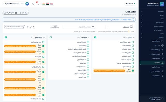The image size is (166, 102).
Task: Click استعادة الصلاحيات الافتراضية restore defaults button
Action: tap(15, 27)
